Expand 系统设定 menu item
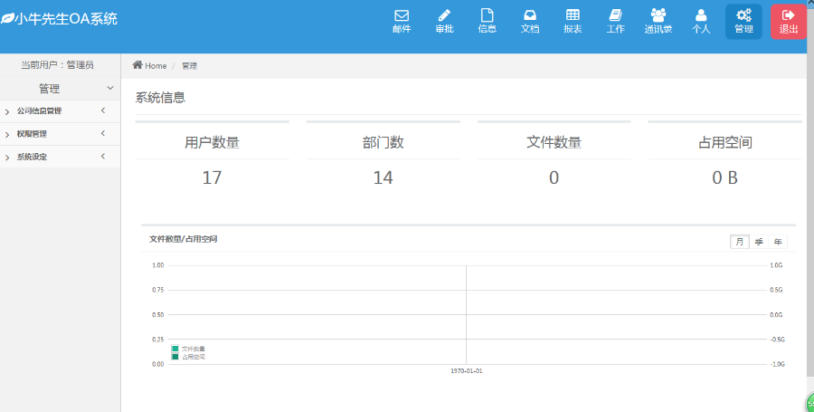 [61, 157]
